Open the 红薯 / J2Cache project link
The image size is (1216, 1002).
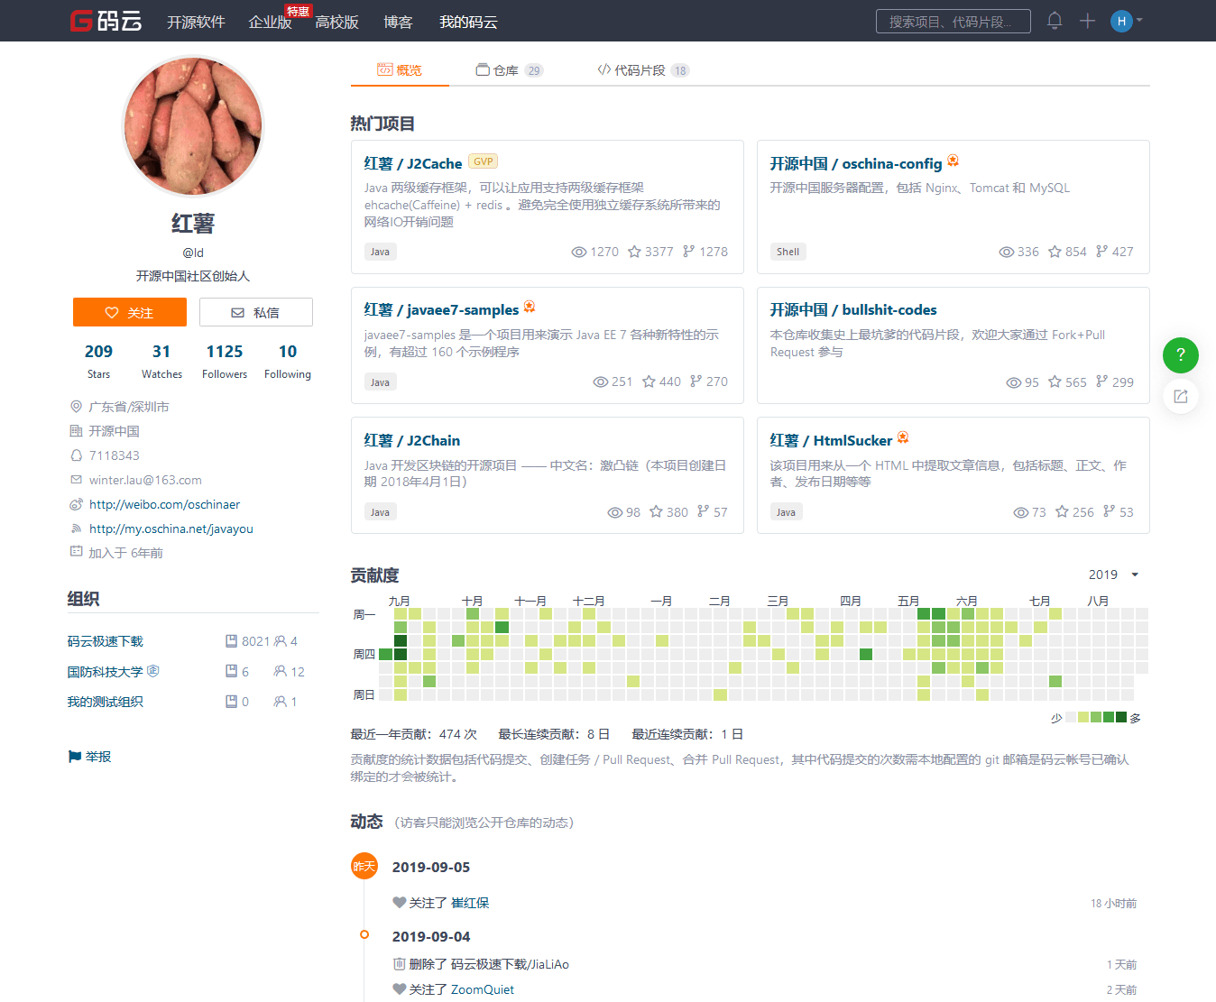tap(413, 163)
